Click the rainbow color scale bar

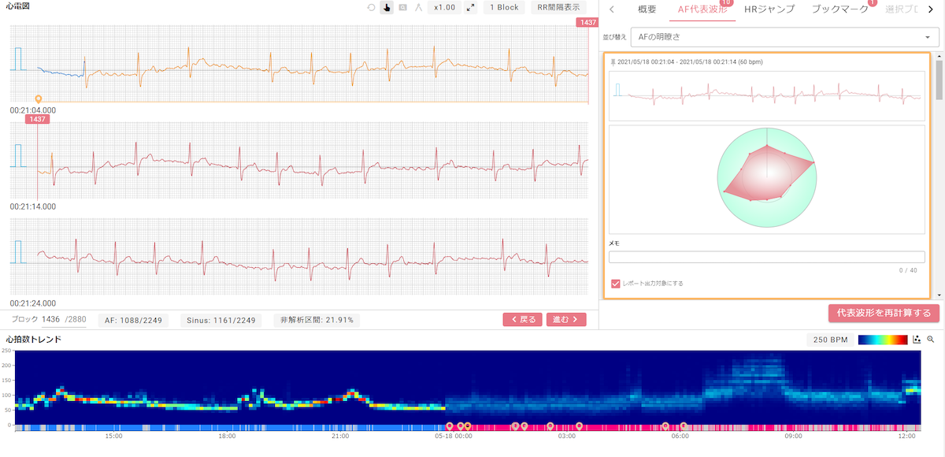883,340
